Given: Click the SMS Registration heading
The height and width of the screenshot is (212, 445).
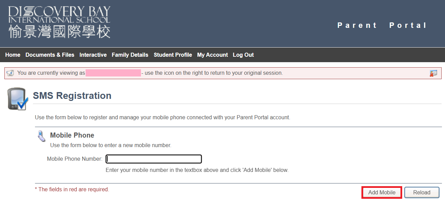Looking at the screenshot, I should 72,96.
